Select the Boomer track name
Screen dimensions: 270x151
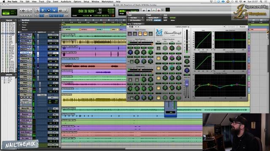click(26, 114)
